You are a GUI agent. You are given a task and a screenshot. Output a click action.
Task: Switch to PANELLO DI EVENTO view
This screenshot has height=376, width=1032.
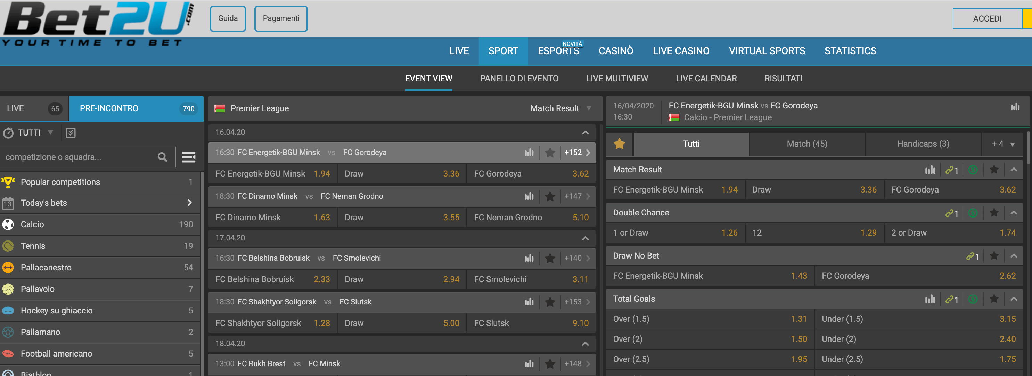click(519, 79)
